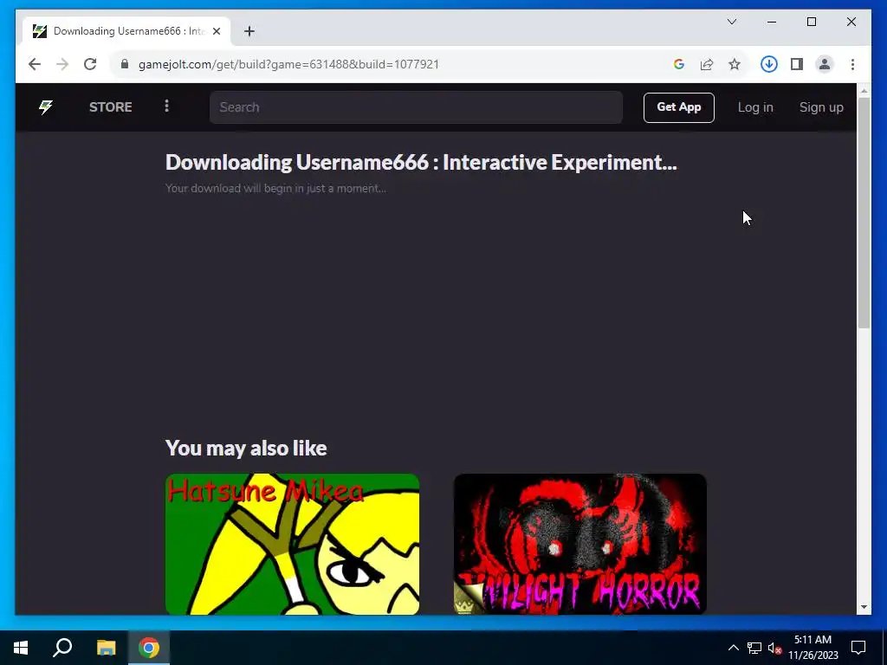Open Chrome profile avatar menu
This screenshot has width=887, height=665.
(x=825, y=64)
